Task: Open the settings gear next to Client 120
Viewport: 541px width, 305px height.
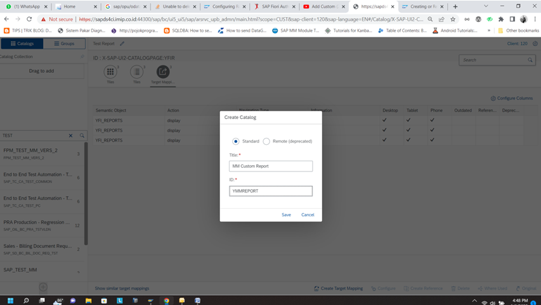Action: point(535,44)
